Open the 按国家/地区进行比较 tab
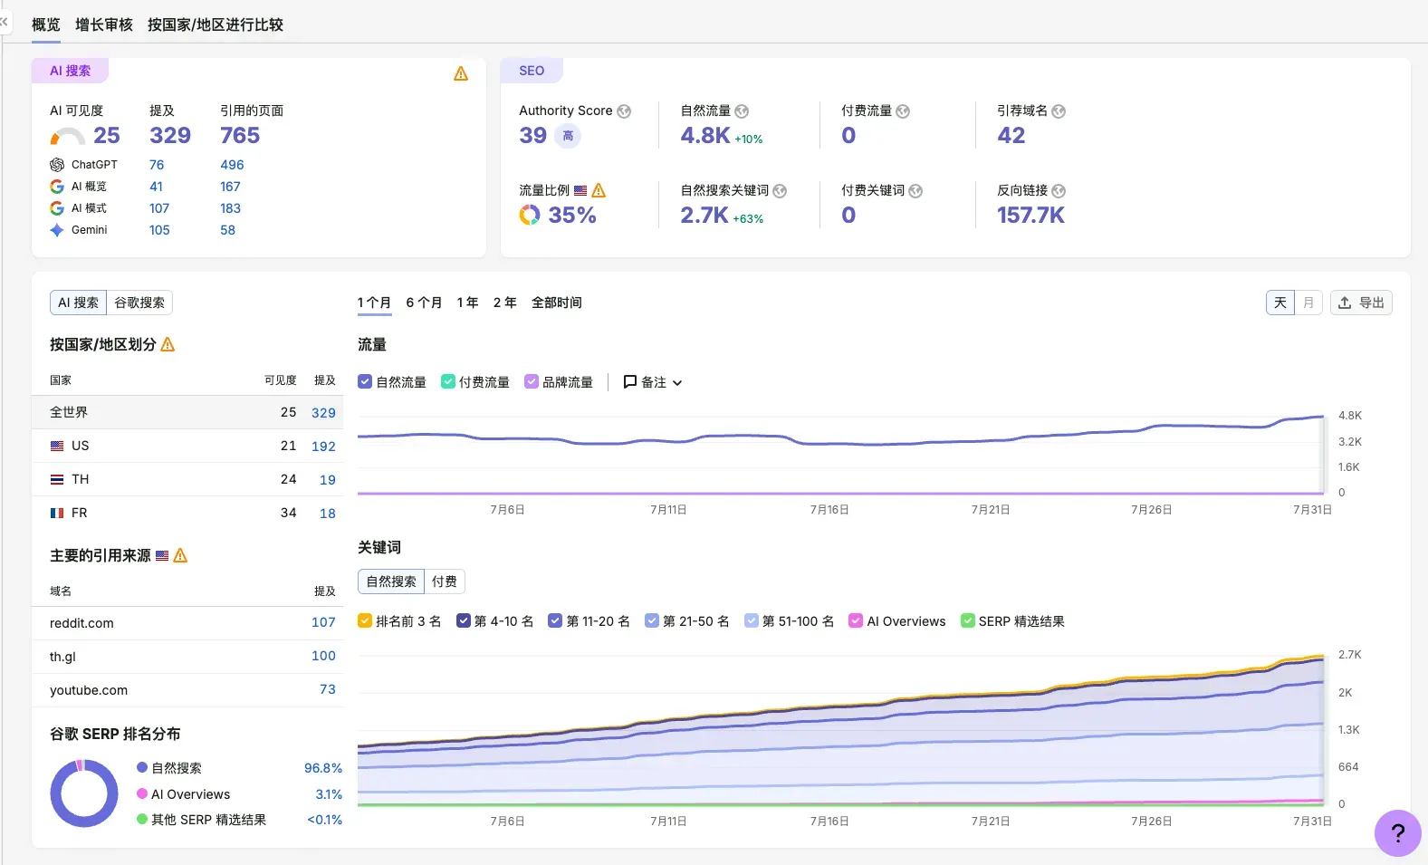 click(216, 24)
